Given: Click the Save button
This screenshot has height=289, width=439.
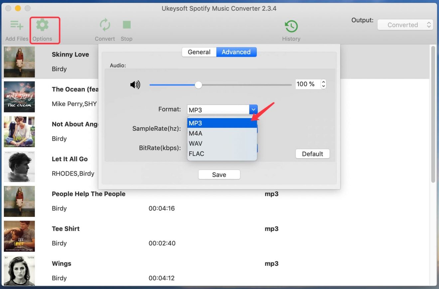Looking at the screenshot, I should [219, 174].
